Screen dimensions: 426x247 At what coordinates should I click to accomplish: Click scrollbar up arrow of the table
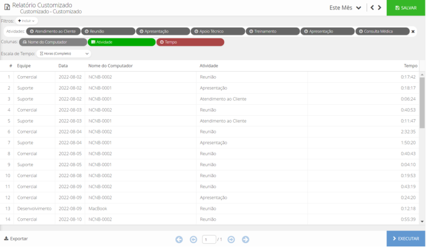[x=422, y=74]
